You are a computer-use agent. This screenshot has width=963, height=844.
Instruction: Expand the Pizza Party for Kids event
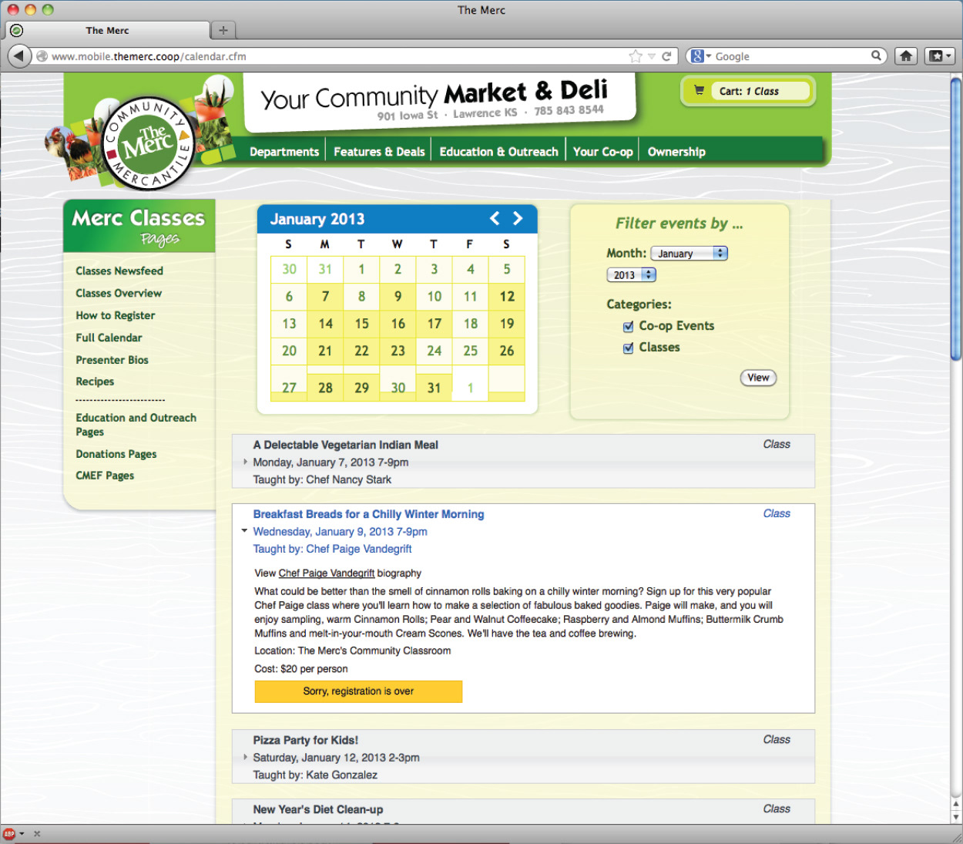pos(246,757)
